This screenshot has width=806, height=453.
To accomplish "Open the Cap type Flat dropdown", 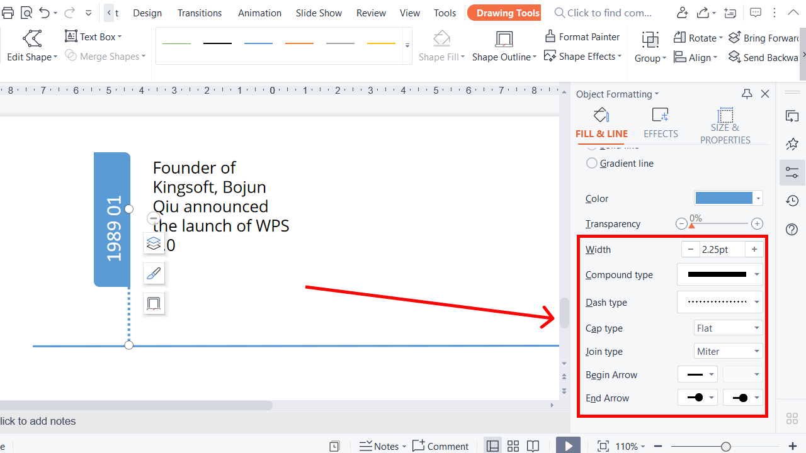I will (x=729, y=328).
